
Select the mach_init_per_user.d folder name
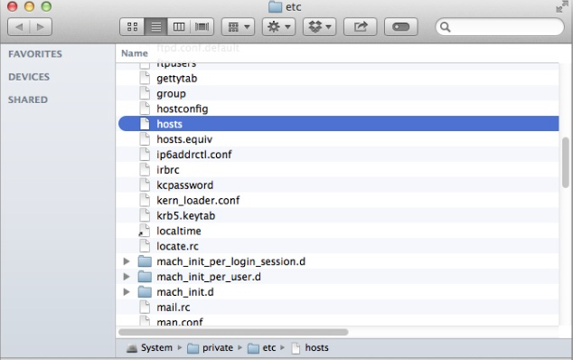tap(209, 277)
